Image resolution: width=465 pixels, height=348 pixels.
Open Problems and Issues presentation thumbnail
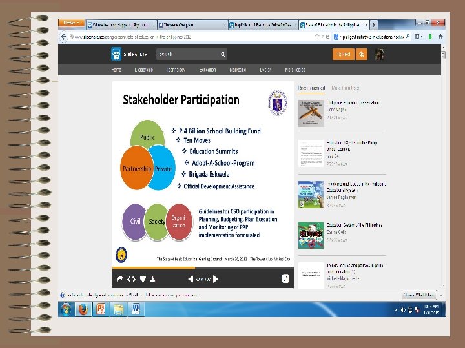pyautogui.click(x=311, y=195)
